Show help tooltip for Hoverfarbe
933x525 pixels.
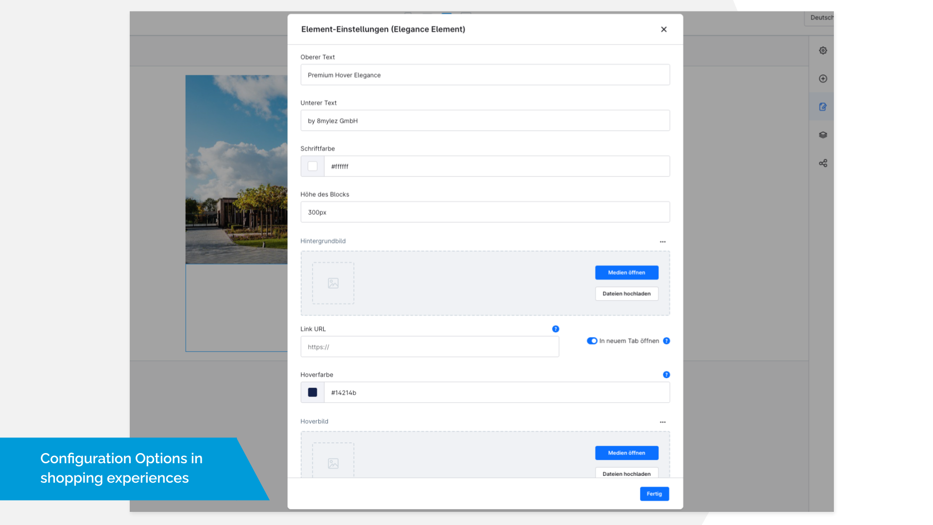coord(667,375)
